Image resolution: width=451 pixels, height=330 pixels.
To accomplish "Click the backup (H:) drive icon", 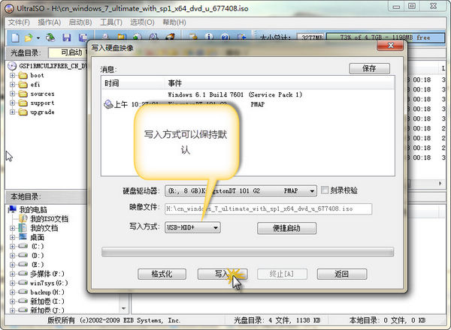I will pos(23,292).
